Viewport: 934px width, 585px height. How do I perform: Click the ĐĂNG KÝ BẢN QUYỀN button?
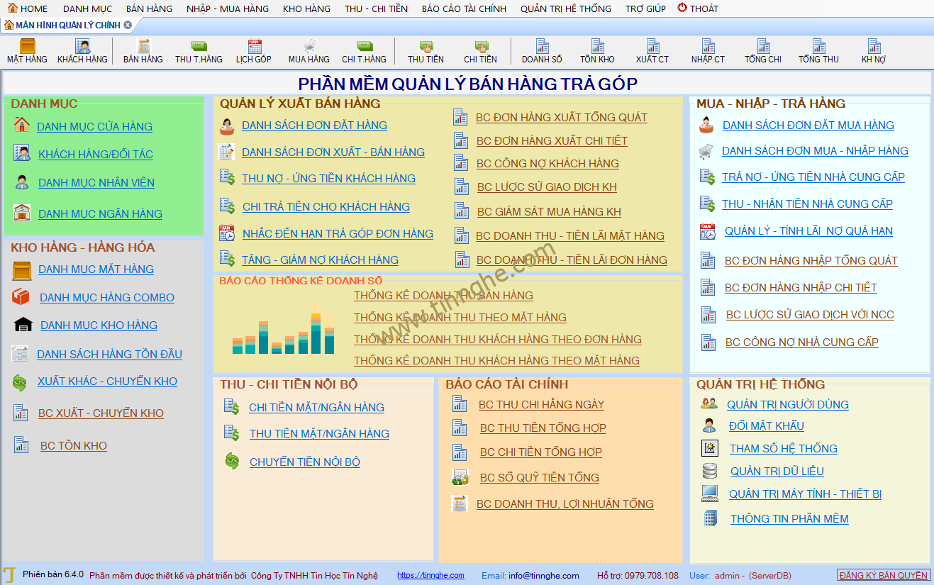882,575
